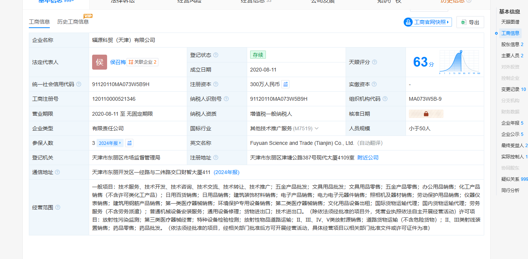Screen dimensions: 528x259
Task: Open registered capital chart icon
Action: (285, 84)
